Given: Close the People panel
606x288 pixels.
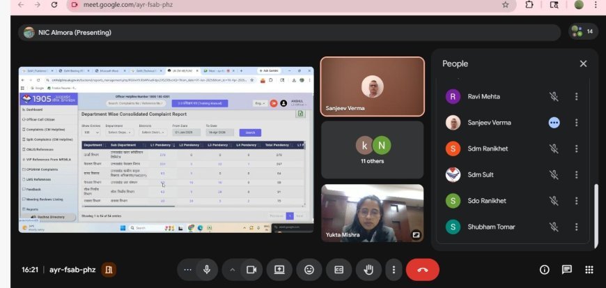Looking at the screenshot, I should pos(583,63).
